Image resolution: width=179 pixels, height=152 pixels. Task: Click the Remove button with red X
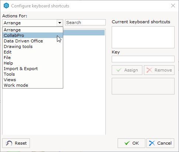159,70
